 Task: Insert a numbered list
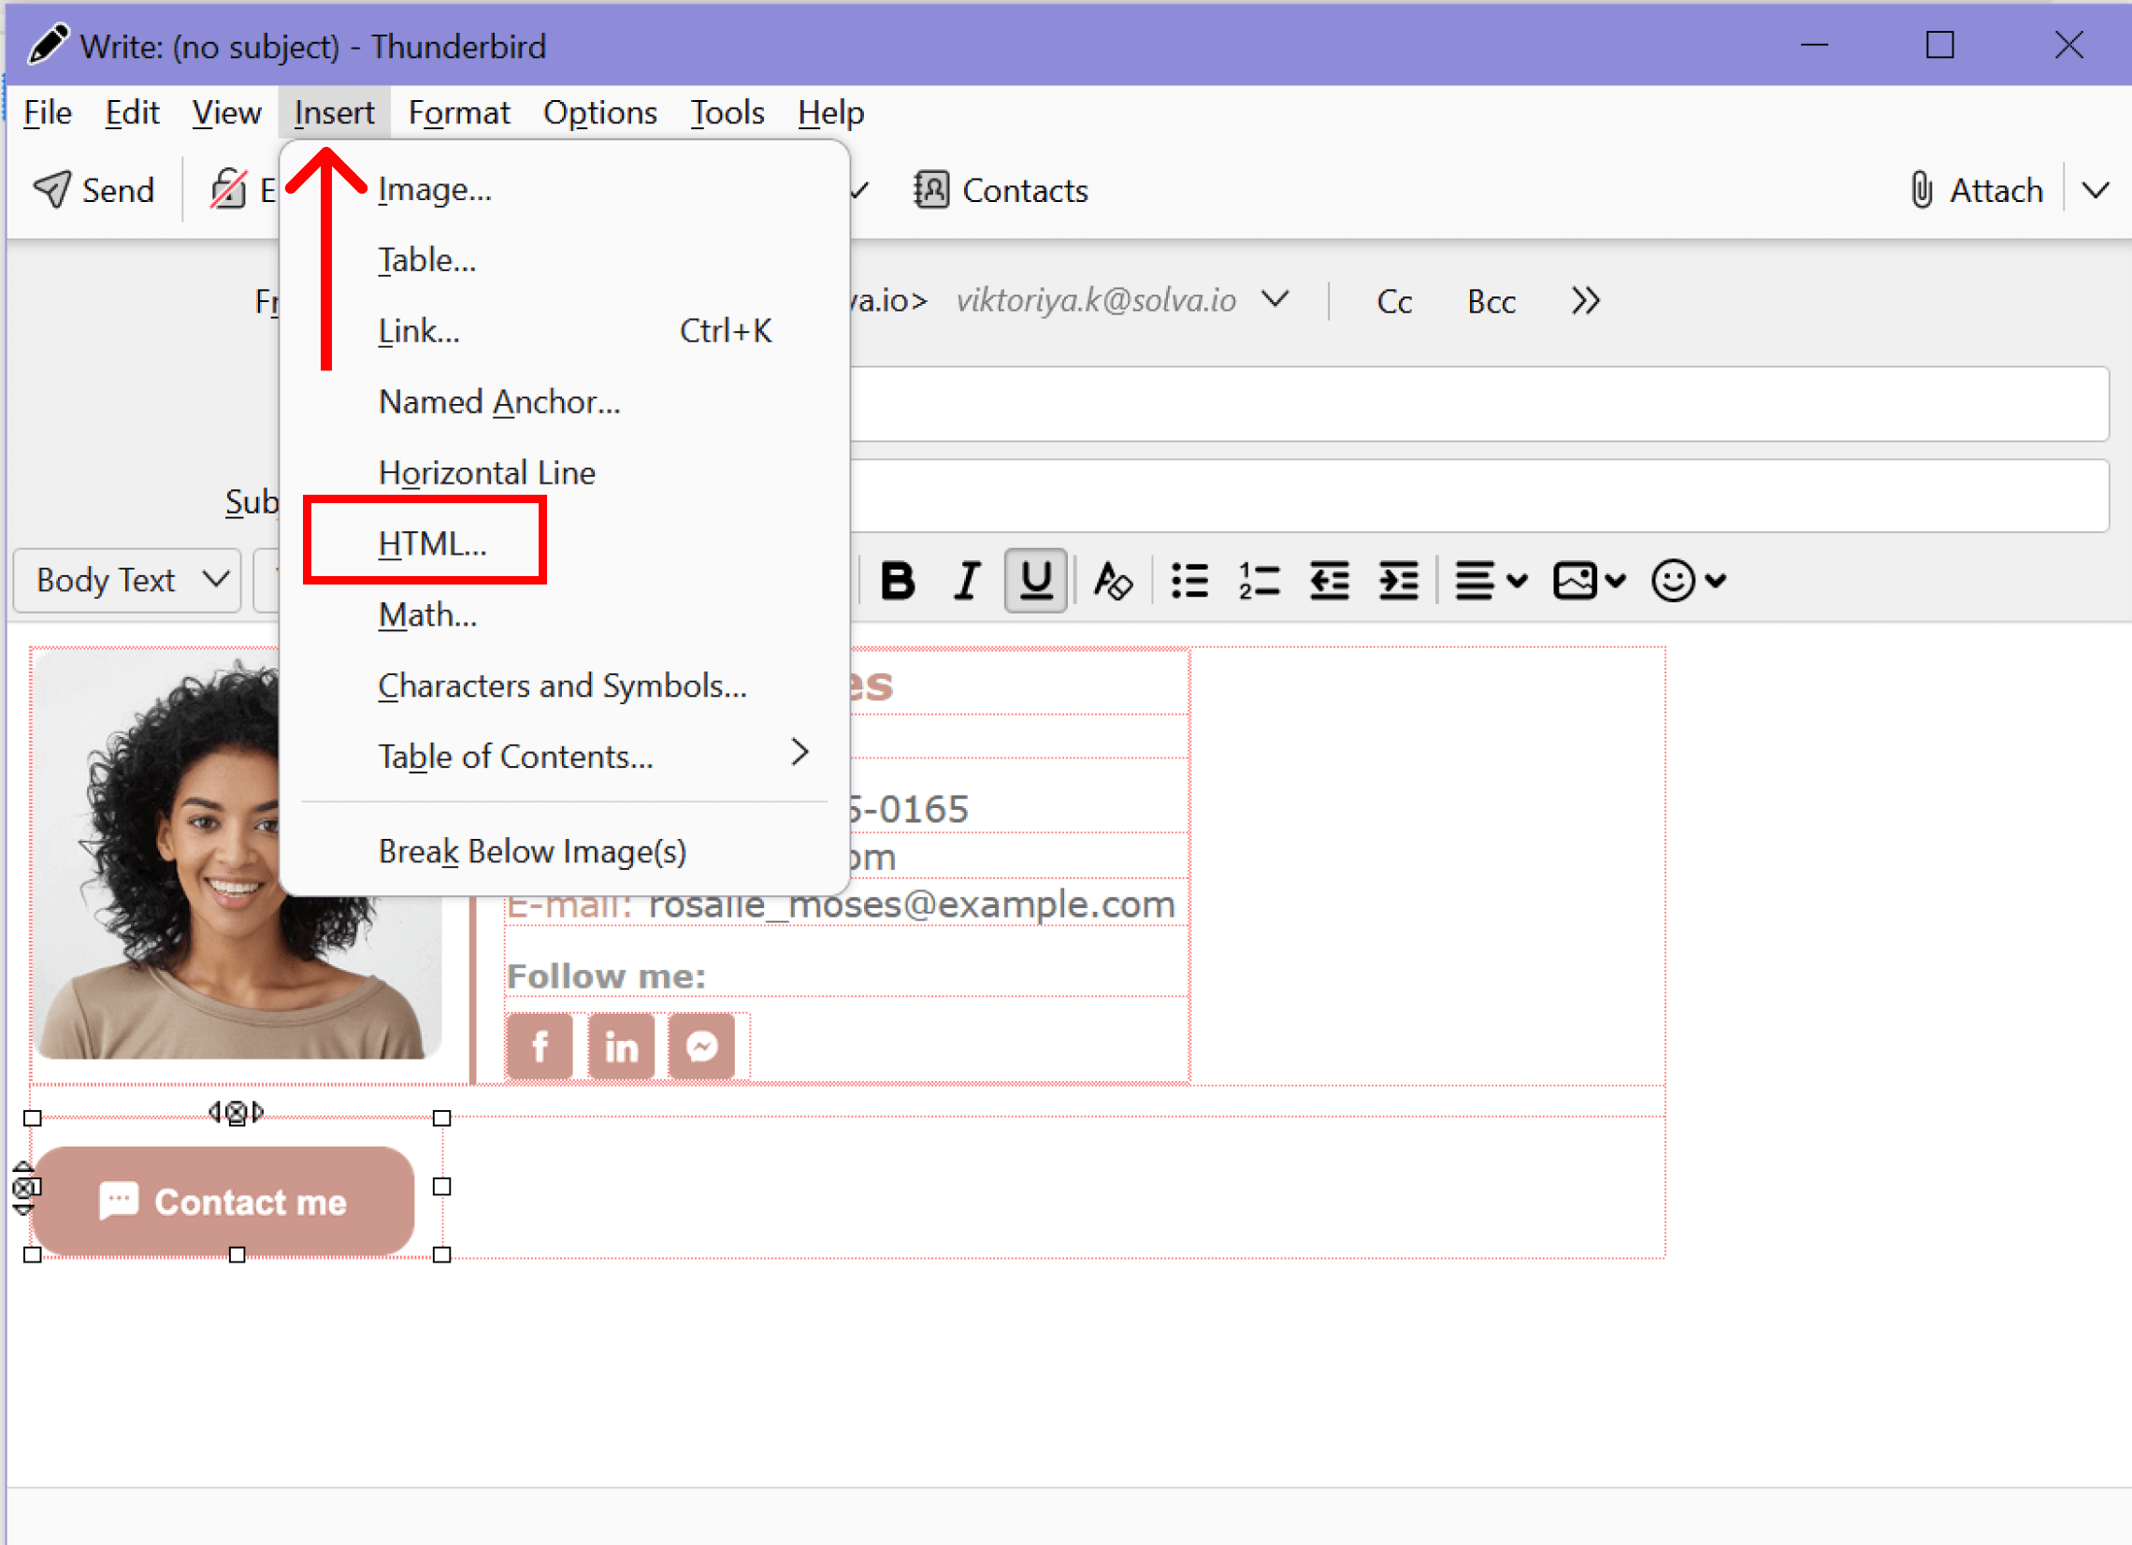point(1258,580)
